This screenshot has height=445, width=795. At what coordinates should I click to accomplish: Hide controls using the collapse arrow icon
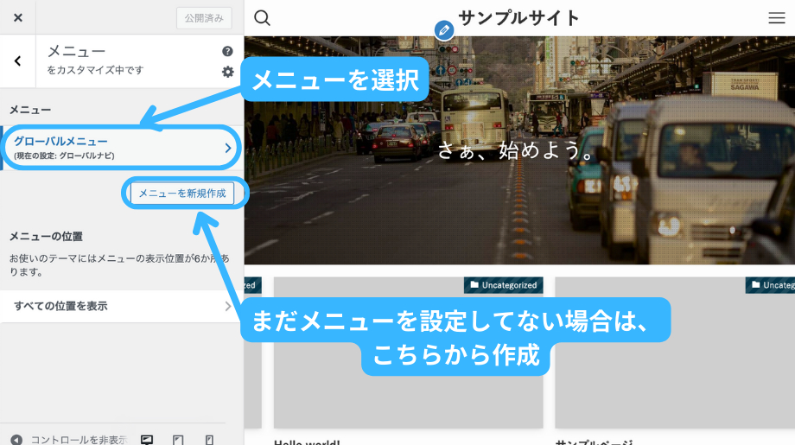16,439
